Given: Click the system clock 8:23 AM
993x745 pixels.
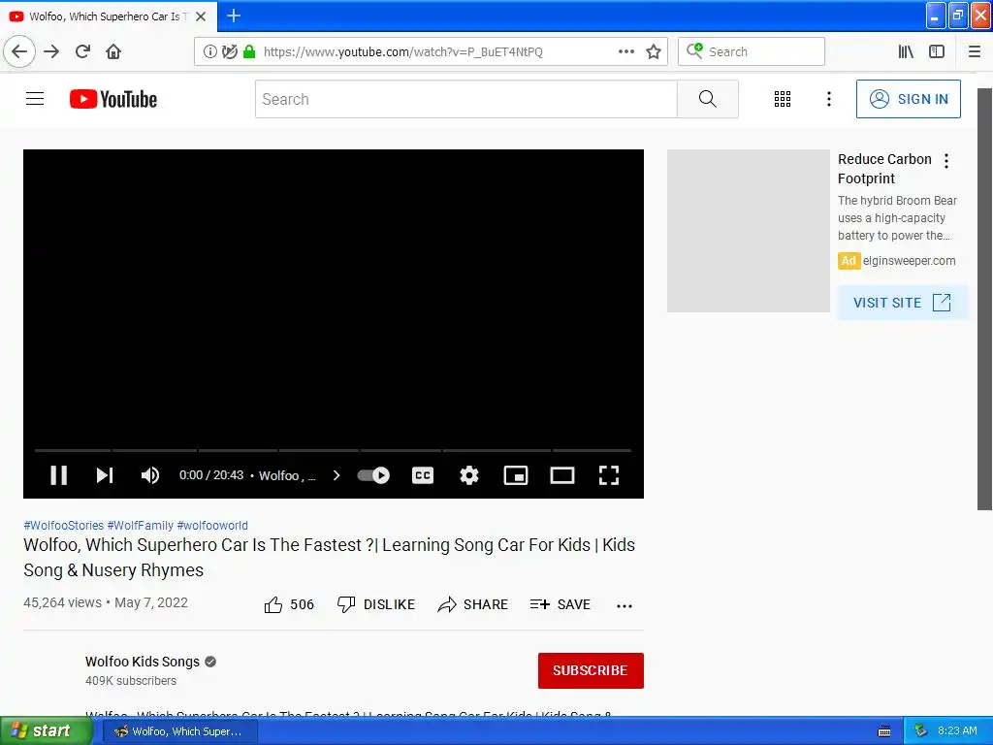Looking at the screenshot, I should pyautogui.click(x=957, y=731).
